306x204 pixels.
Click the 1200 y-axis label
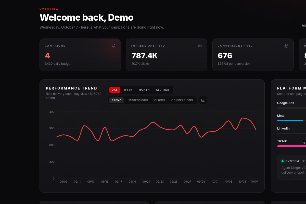point(51,112)
